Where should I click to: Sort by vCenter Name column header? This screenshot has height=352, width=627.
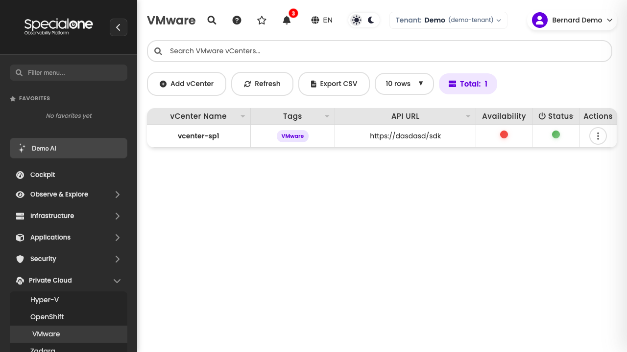click(x=198, y=116)
